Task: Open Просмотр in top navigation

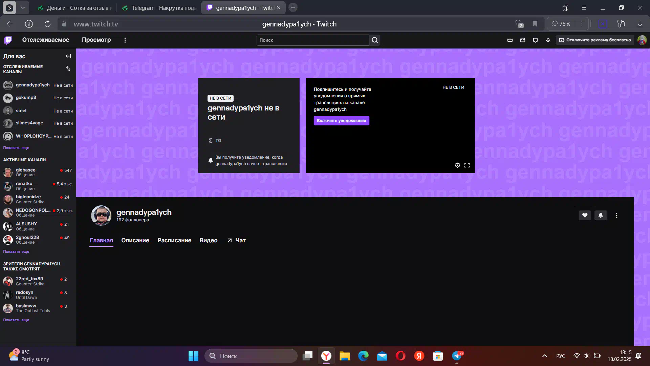Action: [96, 40]
